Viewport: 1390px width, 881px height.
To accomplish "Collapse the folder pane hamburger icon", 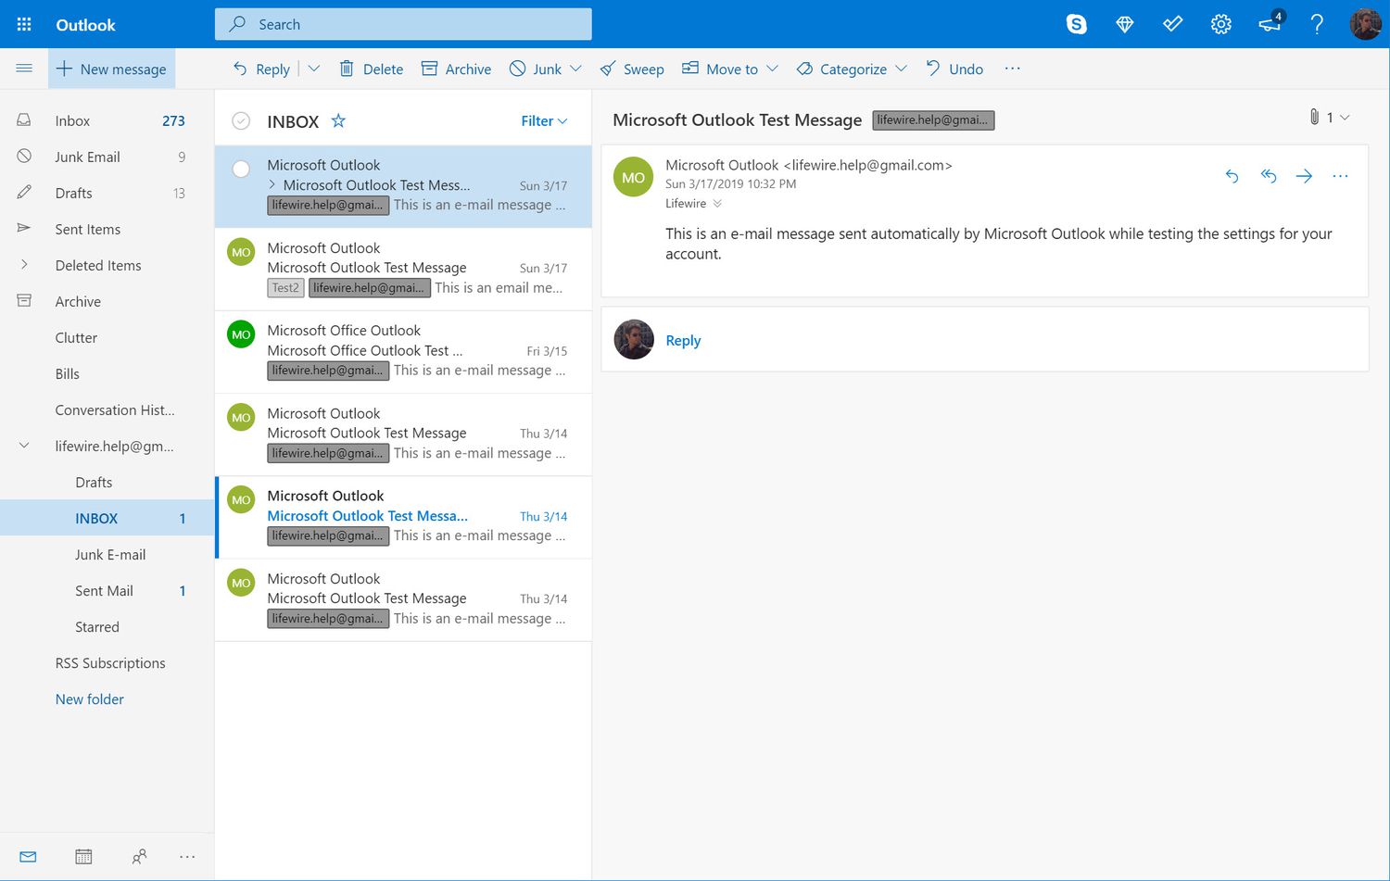I will pos(24,69).
